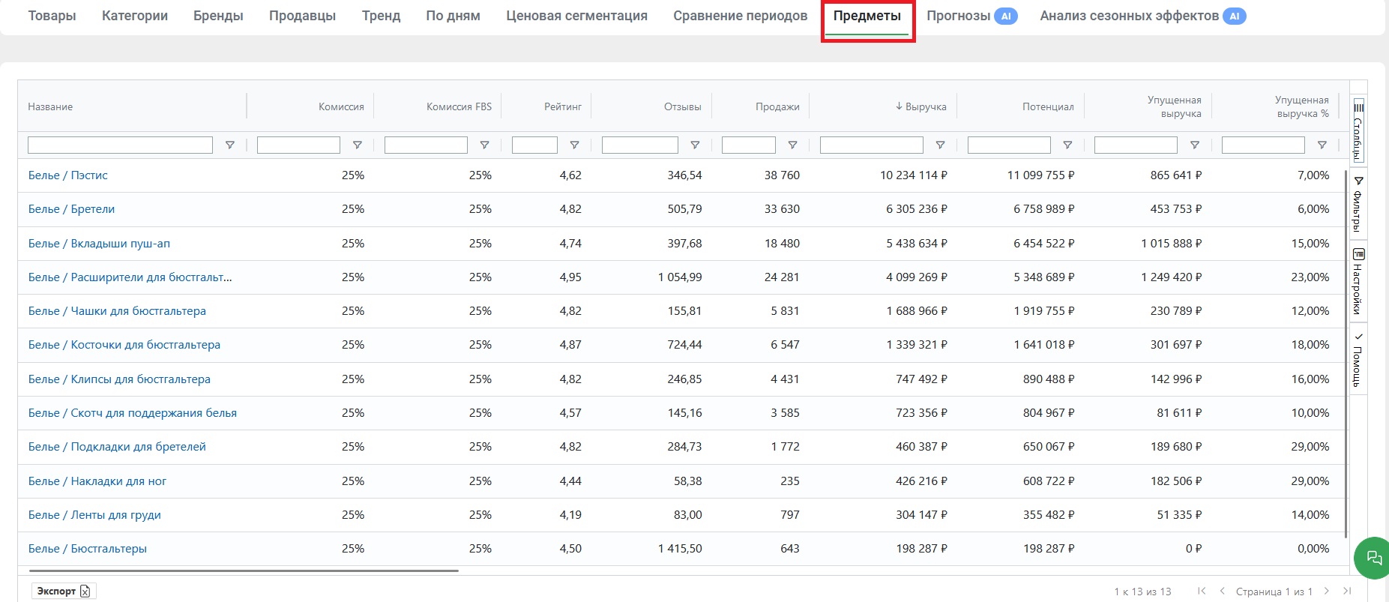Viewport: 1389px width, 602px height.
Task: Sort by Потенциал column header
Action: pyautogui.click(x=1048, y=106)
